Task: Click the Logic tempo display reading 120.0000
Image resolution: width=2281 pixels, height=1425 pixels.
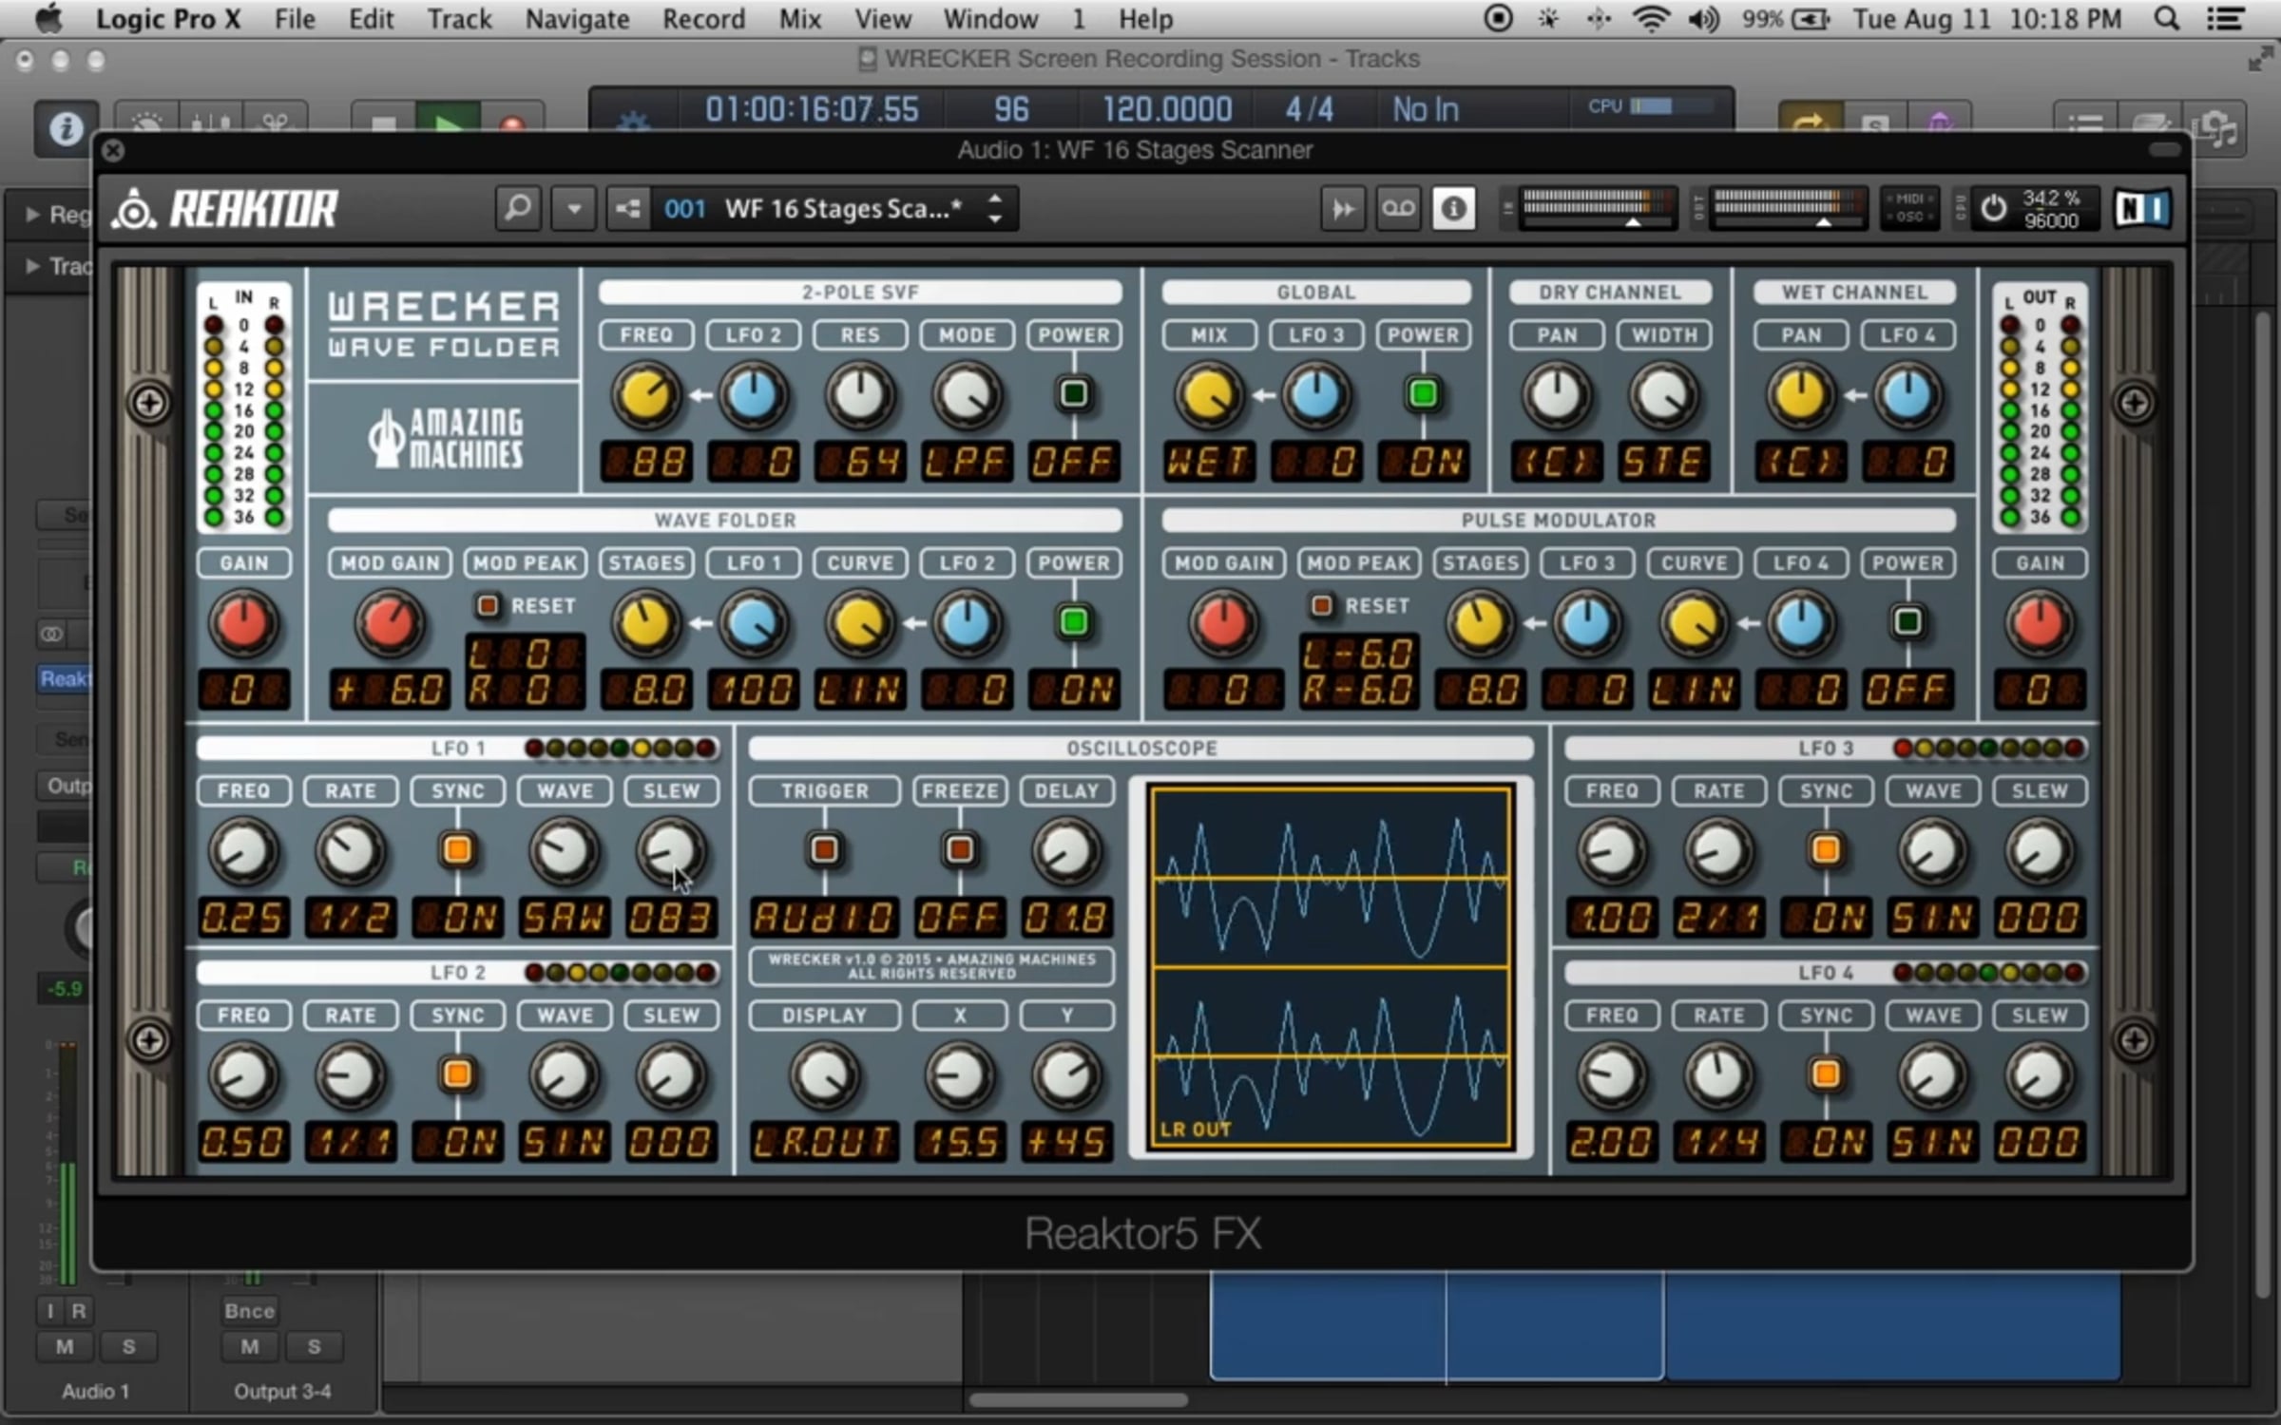Action: pyautogui.click(x=1167, y=109)
